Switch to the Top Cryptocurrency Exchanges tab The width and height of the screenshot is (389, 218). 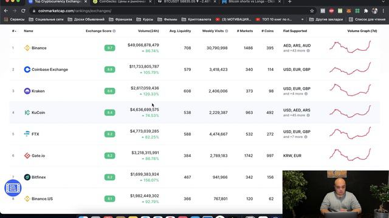coord(57,2)
